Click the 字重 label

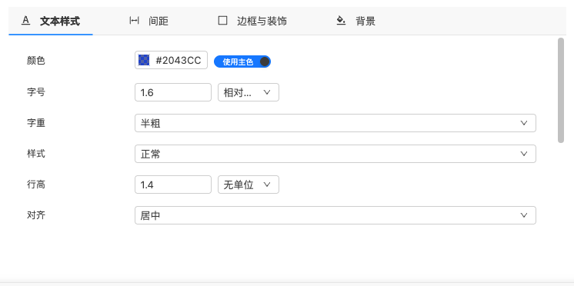tap(36, 123)
